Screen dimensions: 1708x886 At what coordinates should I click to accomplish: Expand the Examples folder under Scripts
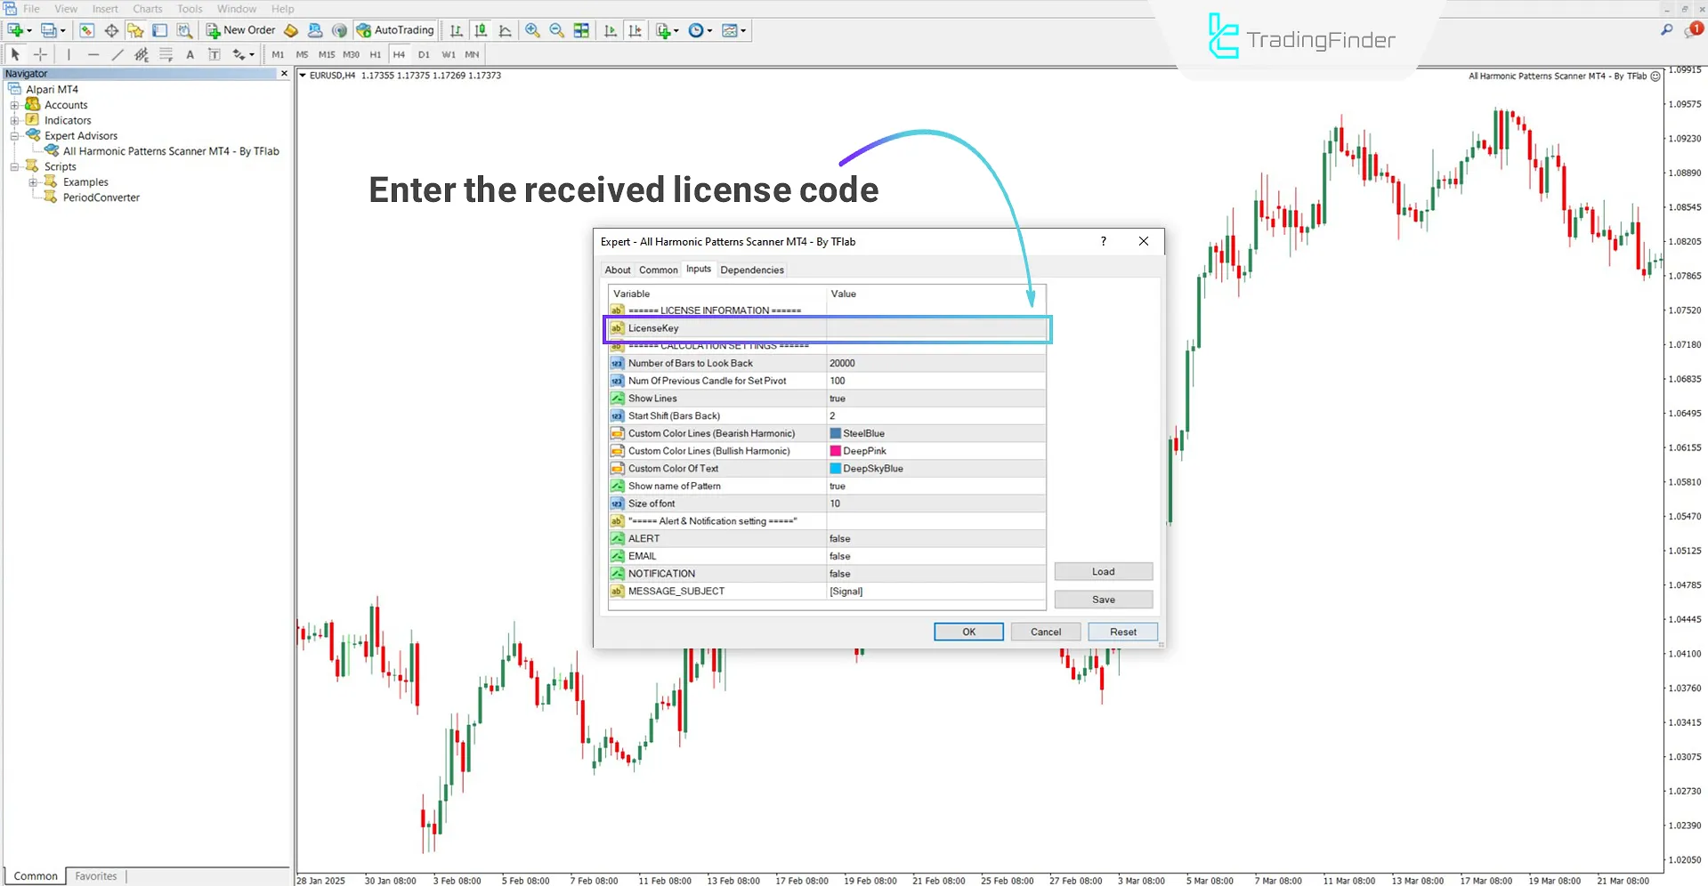coord(33,182)
